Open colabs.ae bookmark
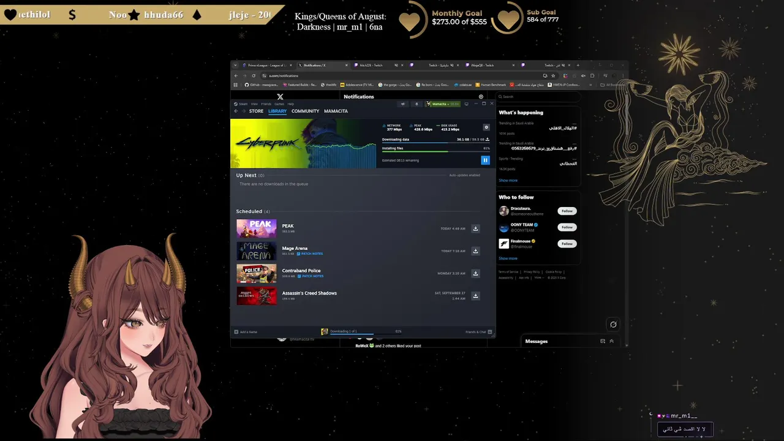The image size is (784, 441). [463, 85]
